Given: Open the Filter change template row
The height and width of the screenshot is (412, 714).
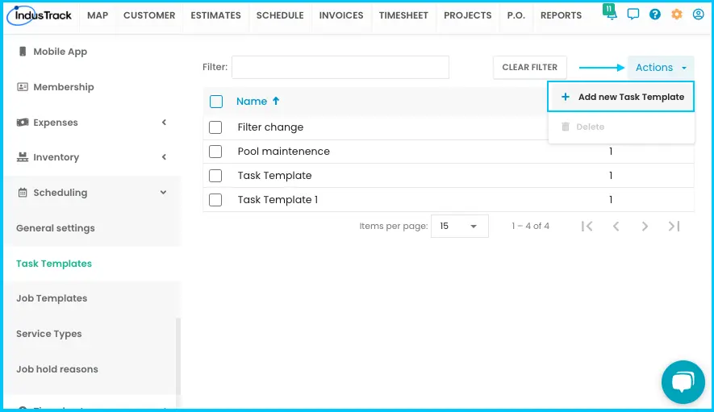Looking at the screenshot, I should pos(270,127).
